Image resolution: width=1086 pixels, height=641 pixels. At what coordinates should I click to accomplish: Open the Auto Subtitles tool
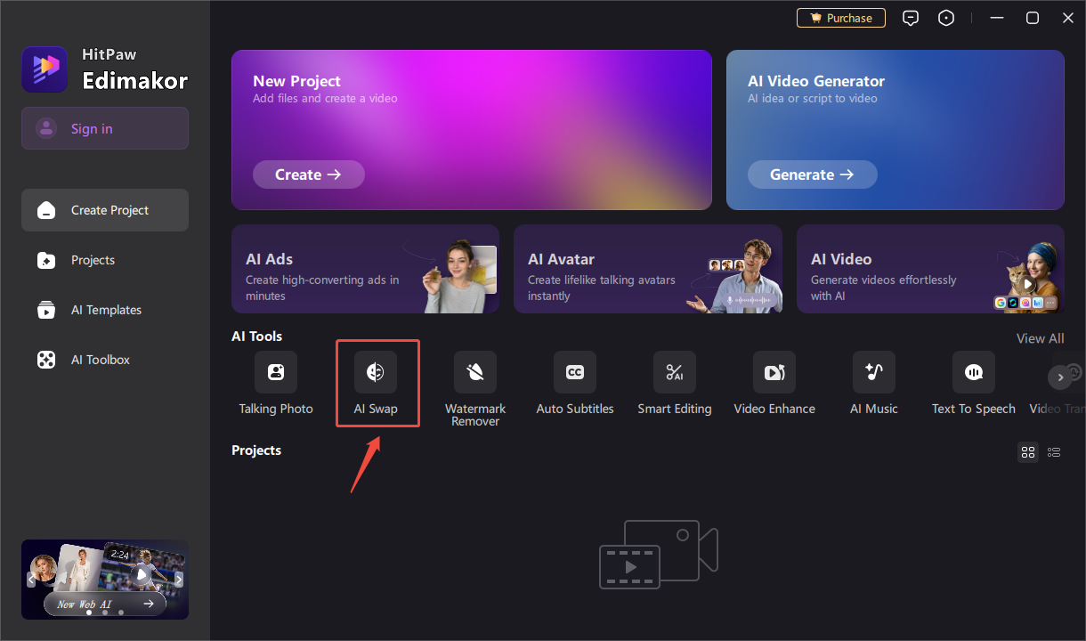tap(575, 384)
